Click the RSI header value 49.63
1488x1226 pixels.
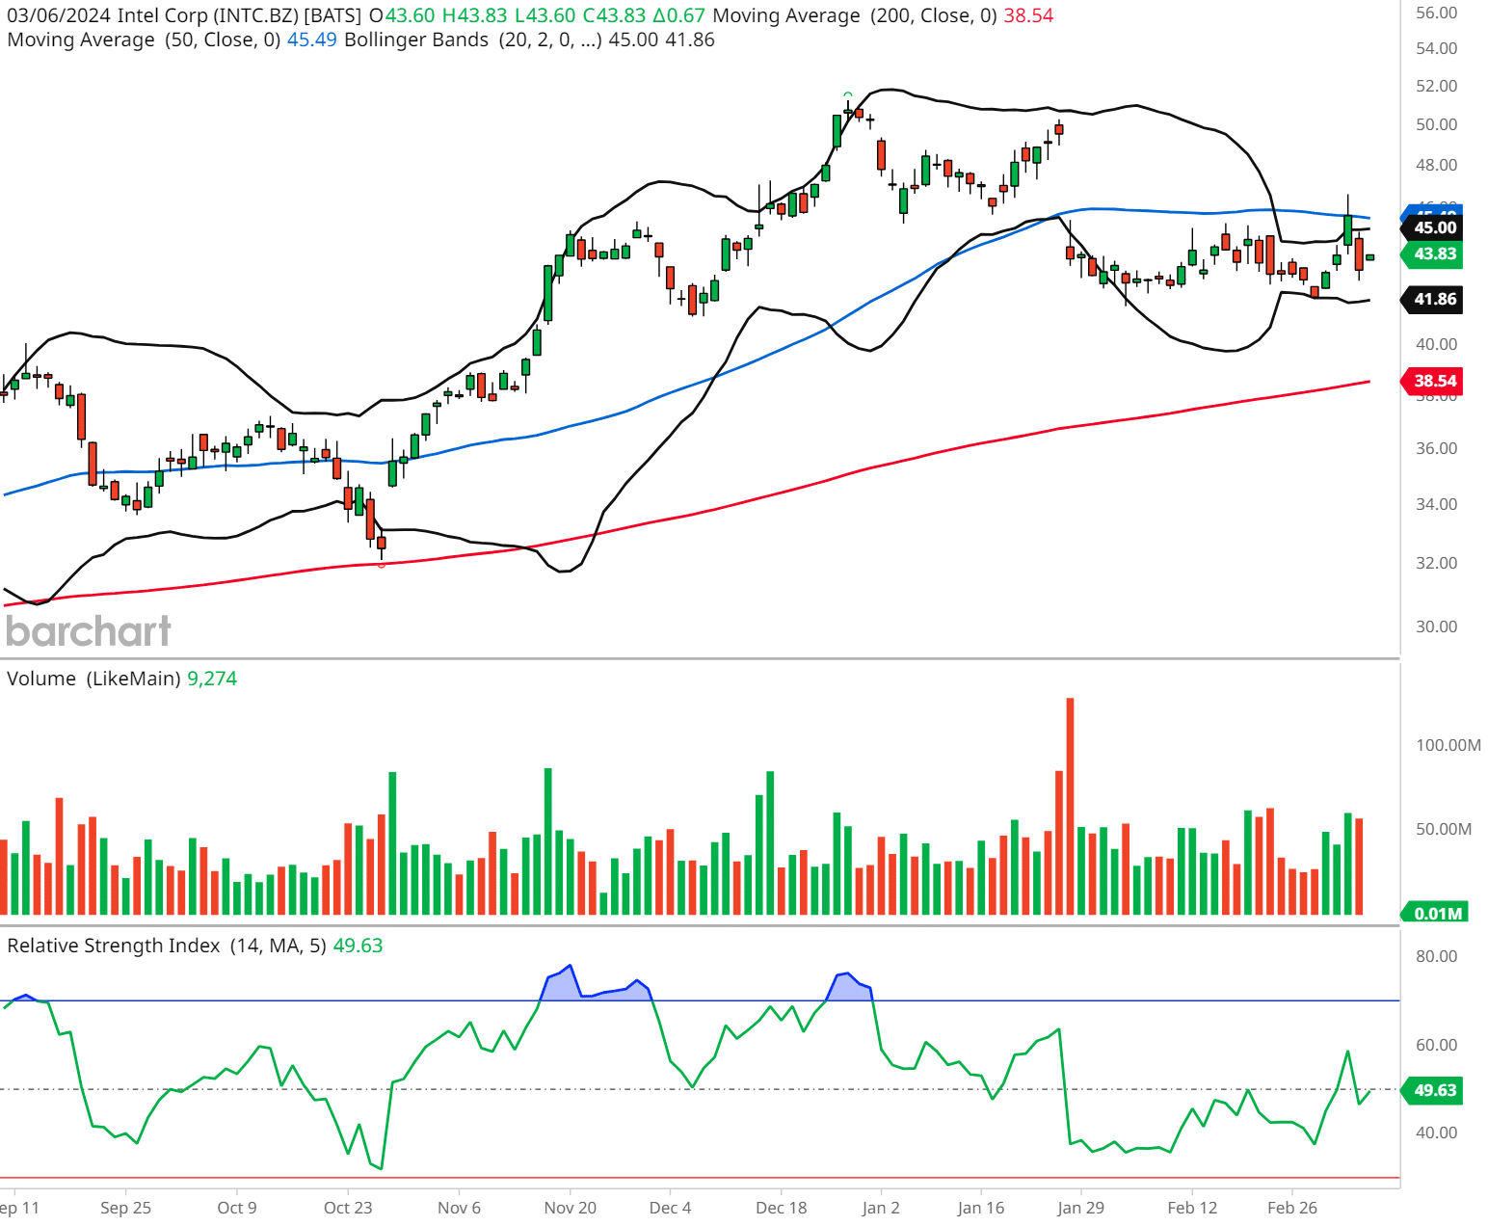pos(358,946)
